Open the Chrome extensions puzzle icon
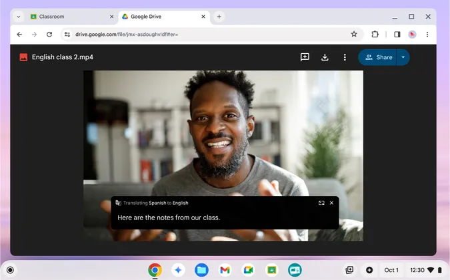The width and height of the screenshot is (450, 280). (375, 35)
